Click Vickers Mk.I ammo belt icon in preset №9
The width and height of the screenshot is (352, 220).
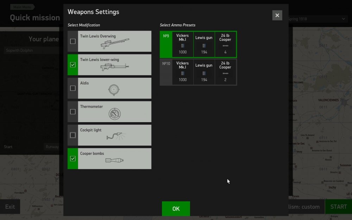pos(183,46)
